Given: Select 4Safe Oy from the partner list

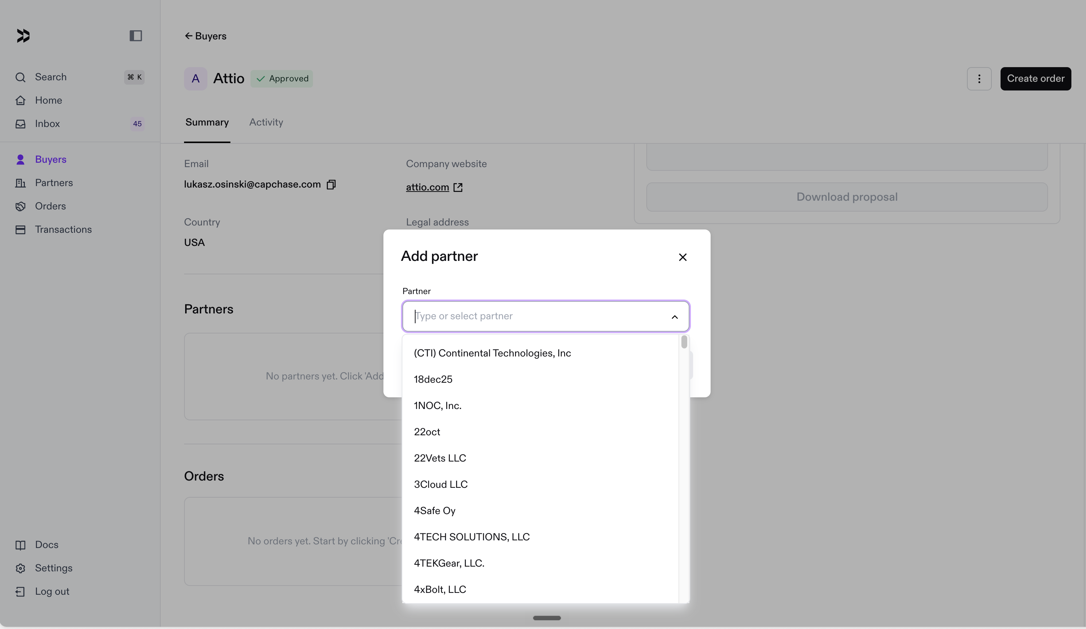Looking at the screenshot, I should click(x=540, y=510).
